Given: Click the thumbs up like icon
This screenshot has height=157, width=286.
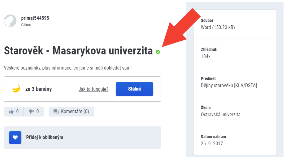Looking at the screenshot, I should pos(11,112).
